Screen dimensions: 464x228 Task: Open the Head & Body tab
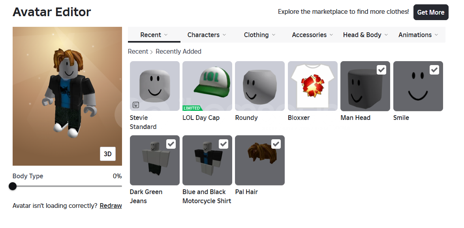tap(365, 35)
